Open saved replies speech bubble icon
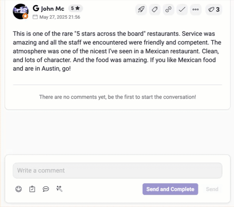 coord(46,189)
